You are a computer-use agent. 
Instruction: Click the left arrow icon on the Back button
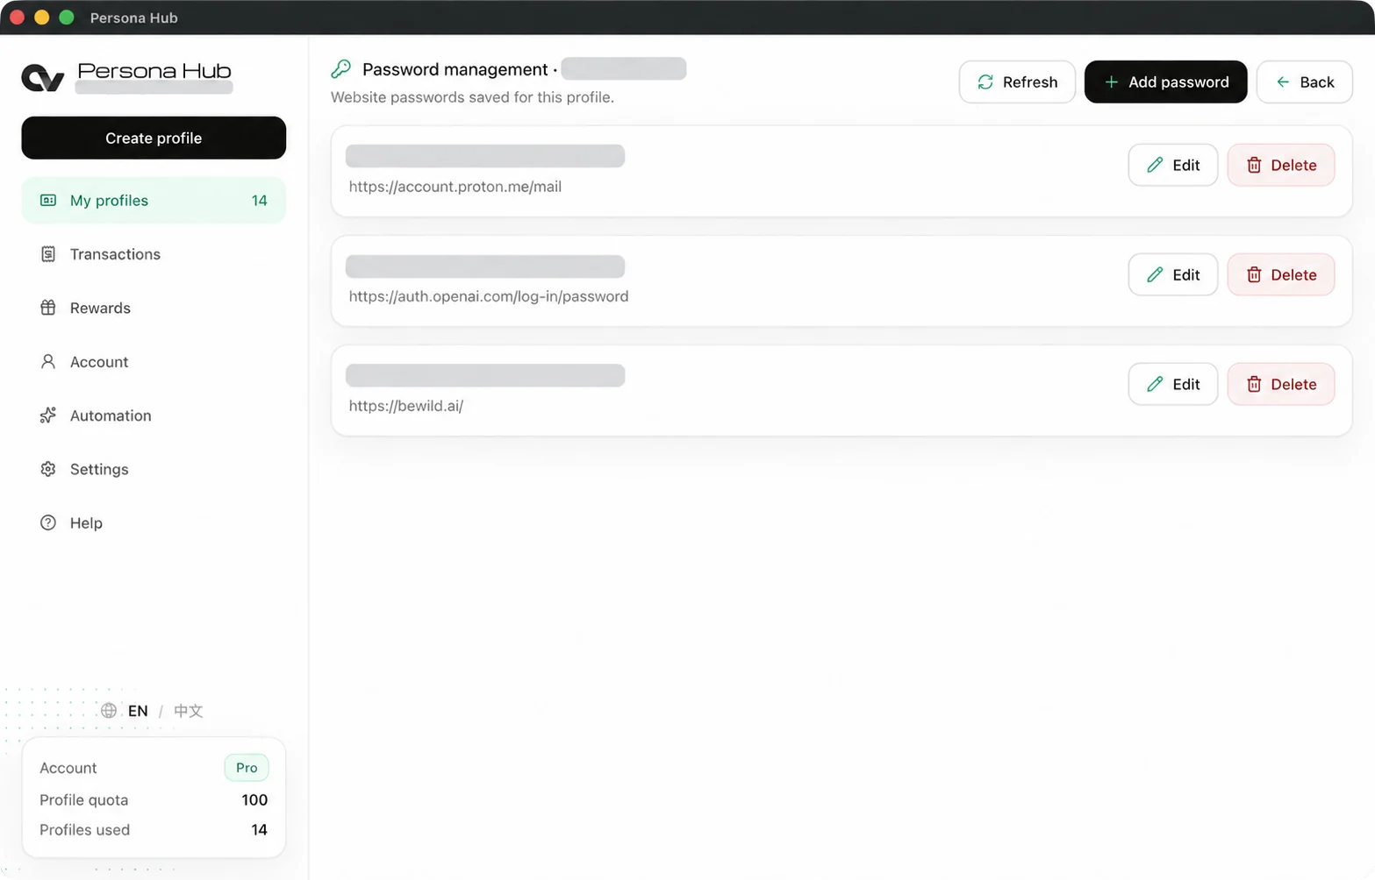click(x=1283, y=82)
